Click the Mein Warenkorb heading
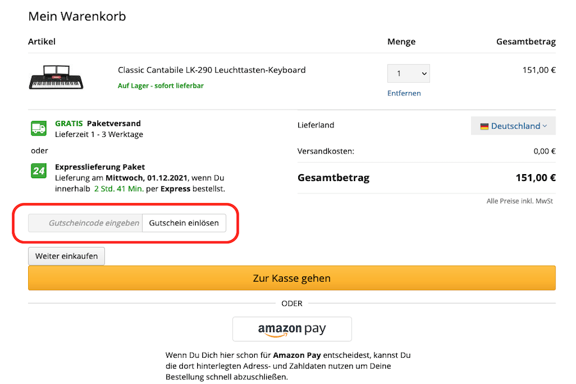The width and height of the screenshot is (576, 384). (x=77, y=16)
